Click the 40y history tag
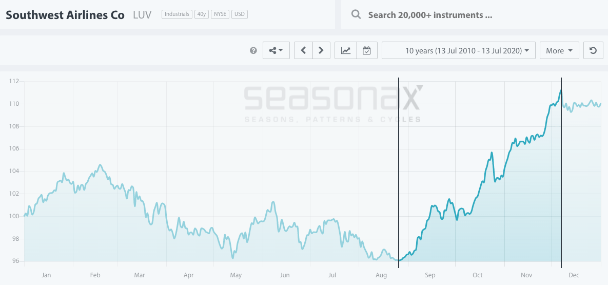This screenshot has width=608, height=285. point(201,14)
